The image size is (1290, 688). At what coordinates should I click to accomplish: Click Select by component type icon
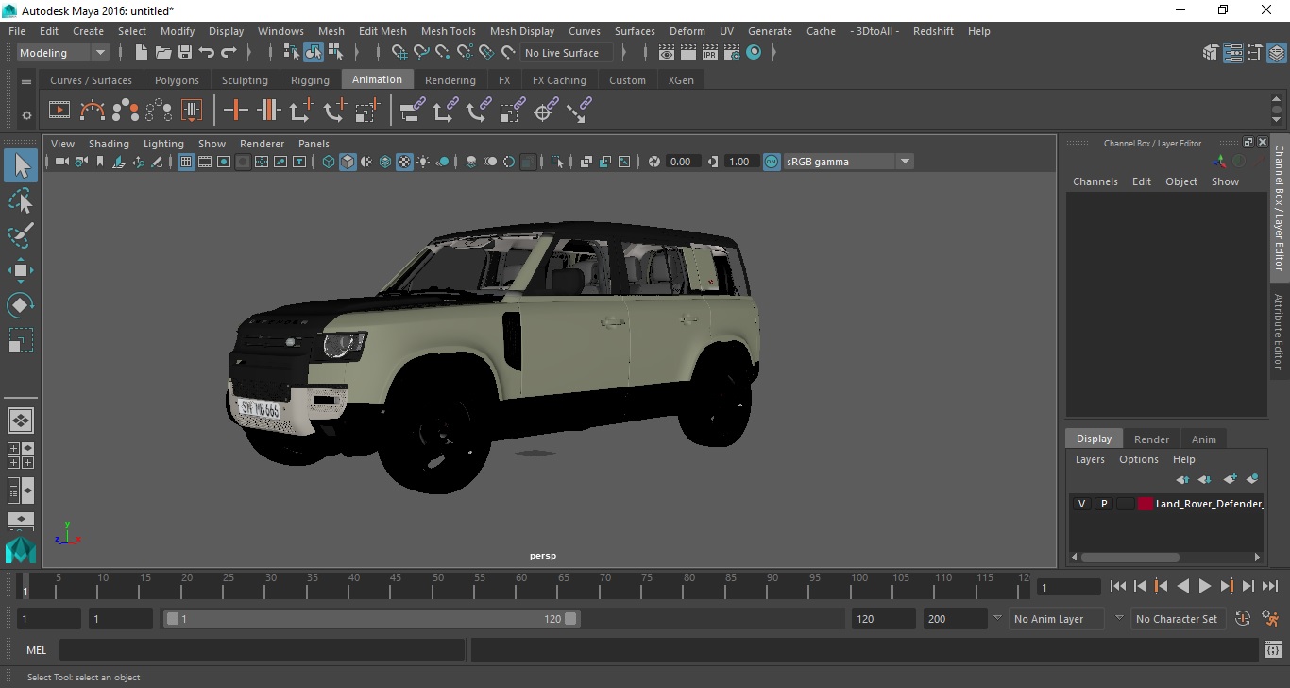coord(335,52)
